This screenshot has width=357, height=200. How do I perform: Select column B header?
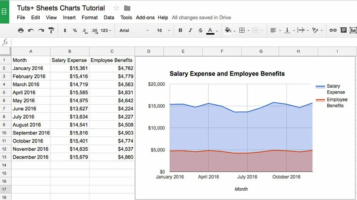click(70, 52)
